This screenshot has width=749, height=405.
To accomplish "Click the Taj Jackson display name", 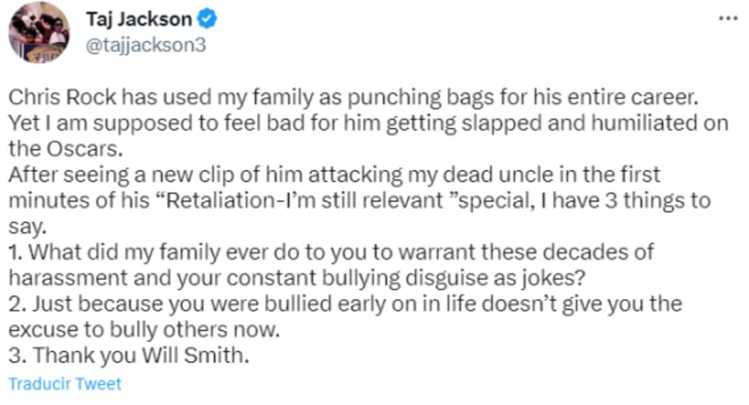I will (x=138, y=20).
